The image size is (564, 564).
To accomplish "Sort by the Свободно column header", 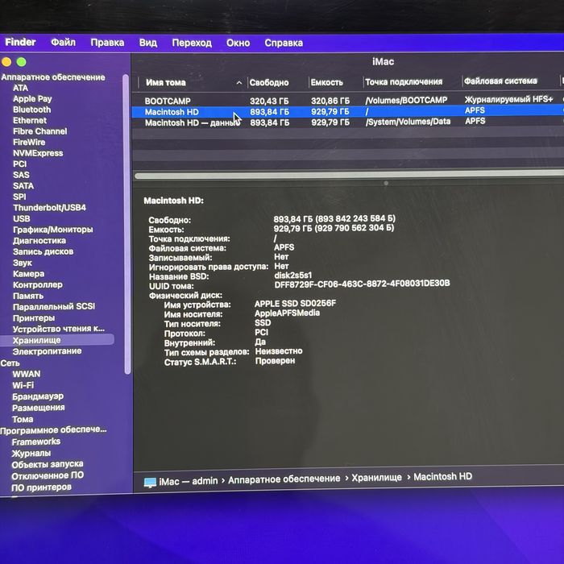I will 269,83.
